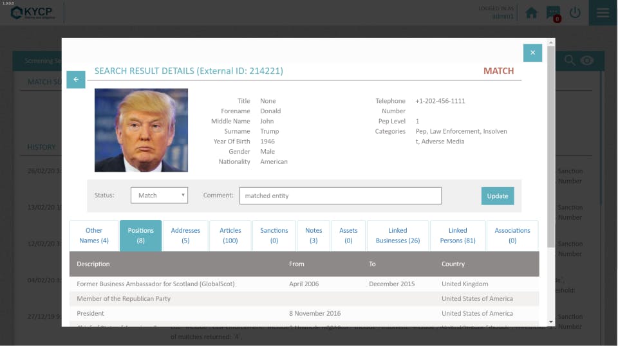The height and width of the screenshot is (346, 618).
Task: Click the Description column header
Action: click(x=93, y=264)
